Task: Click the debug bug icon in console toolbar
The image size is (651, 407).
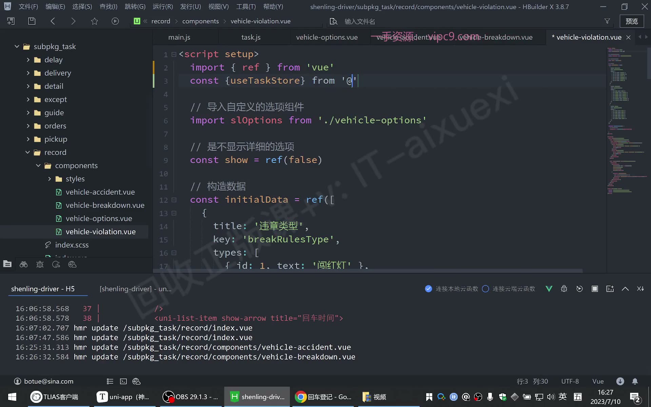Action: click(564, 289)
